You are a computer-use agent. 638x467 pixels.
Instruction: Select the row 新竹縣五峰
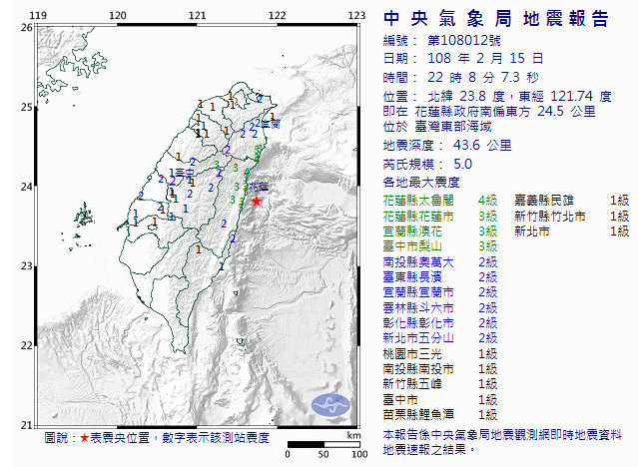click(440, 384)
